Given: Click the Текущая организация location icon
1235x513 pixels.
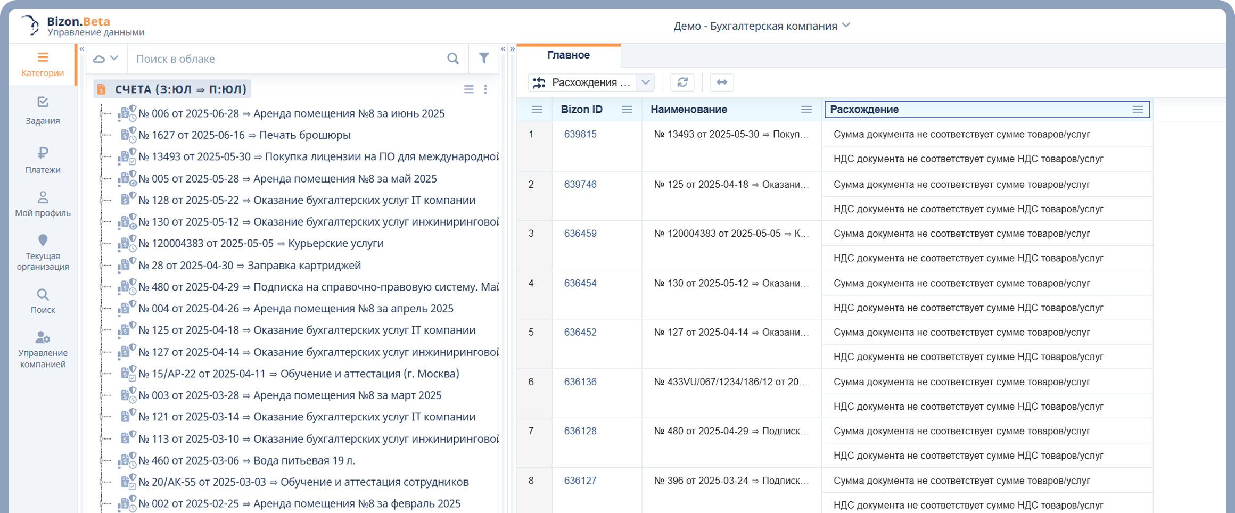Looking at the screenshot, I should [x=43, y=241].
